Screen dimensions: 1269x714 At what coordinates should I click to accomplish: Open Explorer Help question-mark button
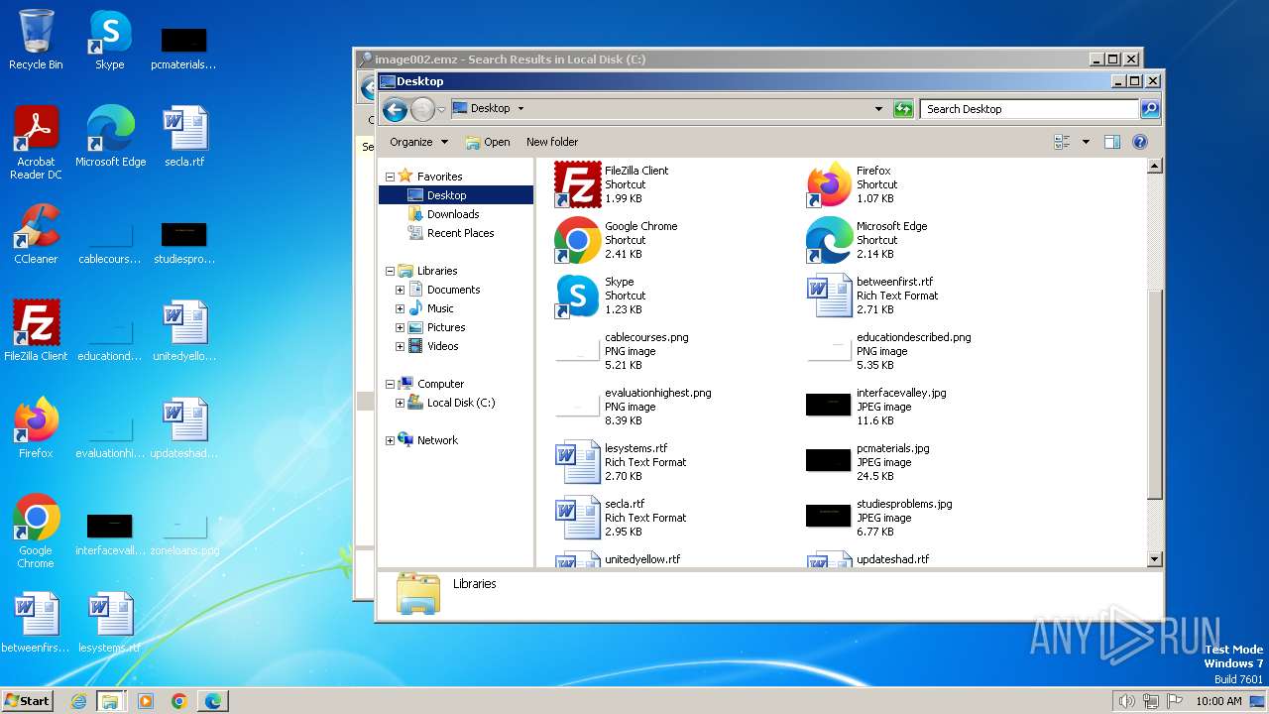1140,142
